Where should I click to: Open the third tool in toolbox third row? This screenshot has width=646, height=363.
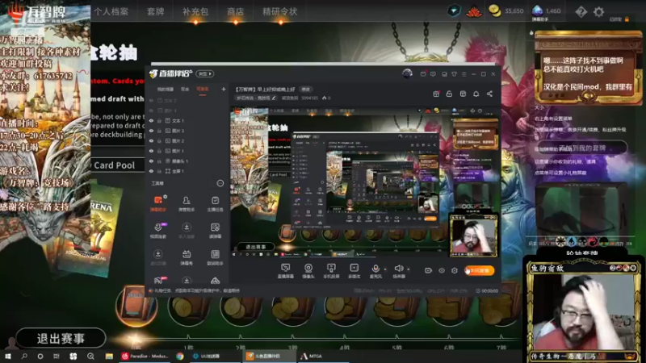coord(215,257)
